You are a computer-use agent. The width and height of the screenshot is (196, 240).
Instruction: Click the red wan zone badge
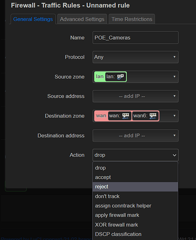101,116
